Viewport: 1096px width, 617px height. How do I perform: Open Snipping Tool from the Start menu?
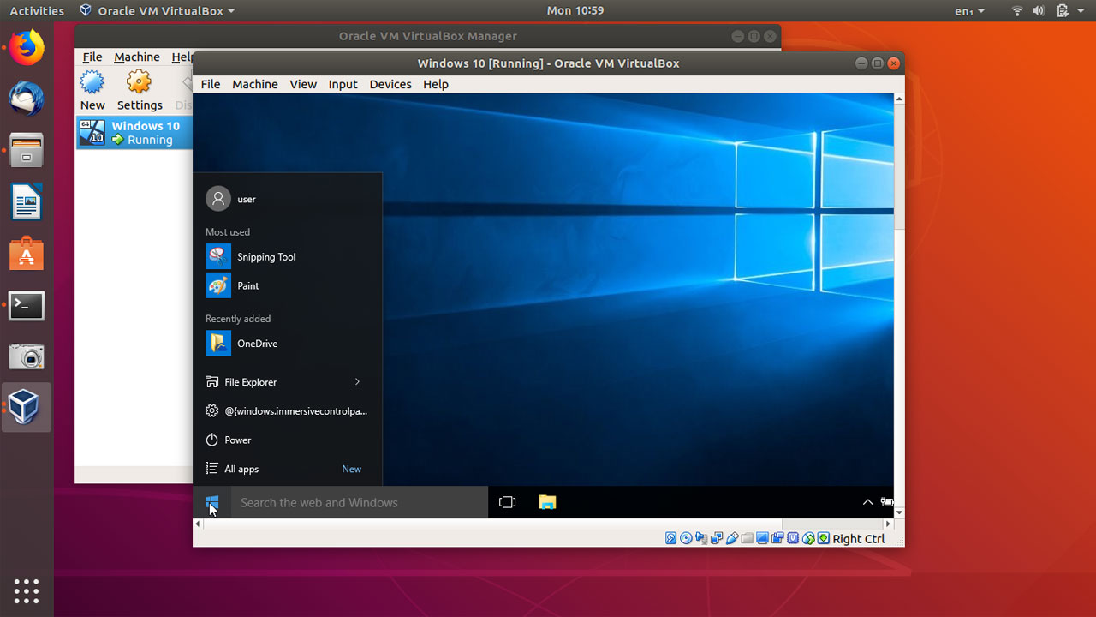point(266,256)
